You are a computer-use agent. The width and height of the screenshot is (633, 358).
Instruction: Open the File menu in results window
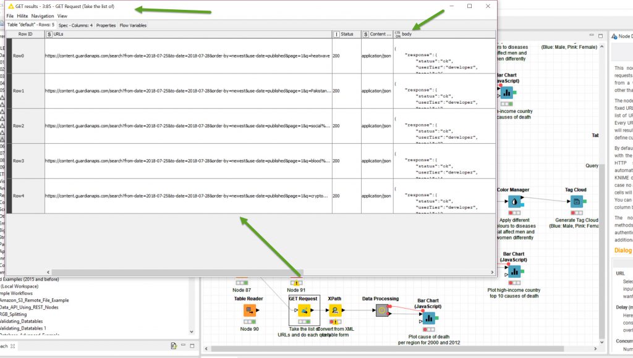[x=10, y=15]
